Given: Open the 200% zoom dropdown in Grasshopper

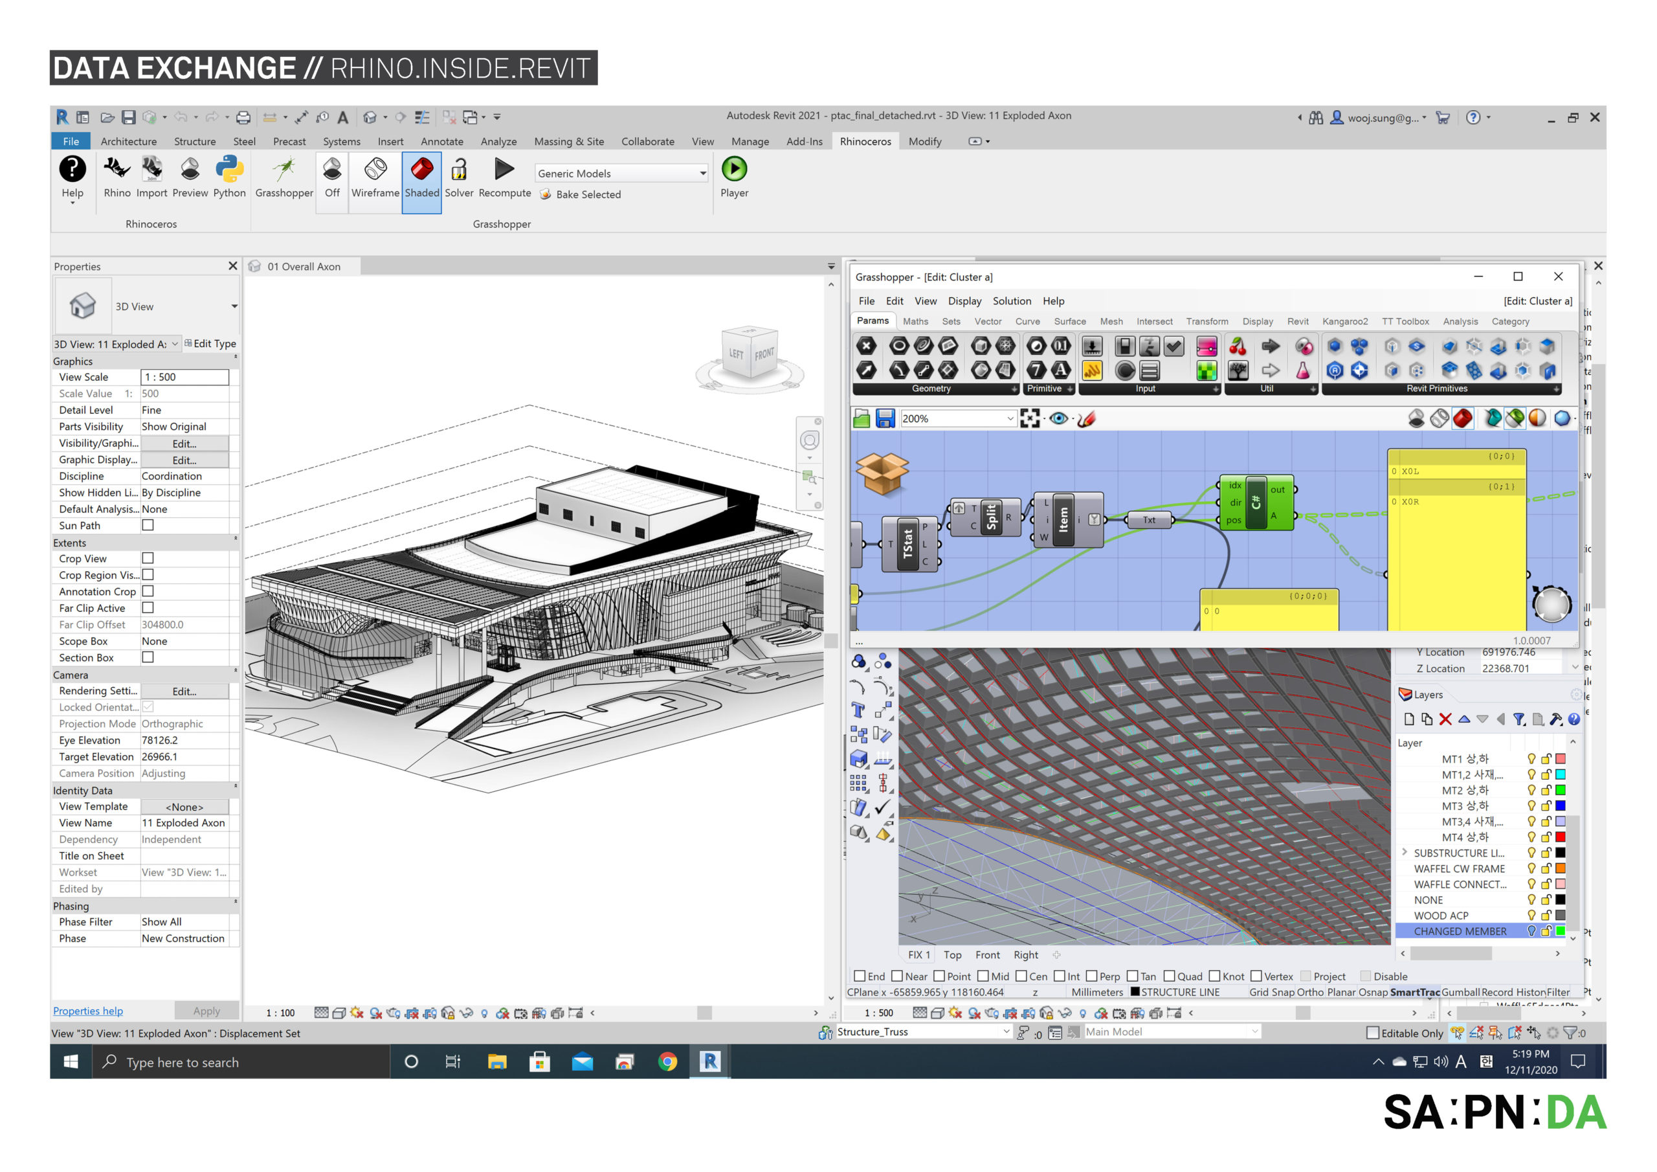Looking at the screenshot, I should pyautogui.click(x=958, y=418).
